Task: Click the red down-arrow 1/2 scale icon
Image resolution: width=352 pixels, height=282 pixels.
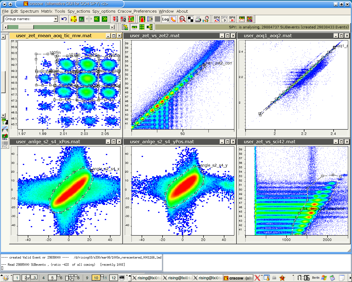Action: click(116, 19)
